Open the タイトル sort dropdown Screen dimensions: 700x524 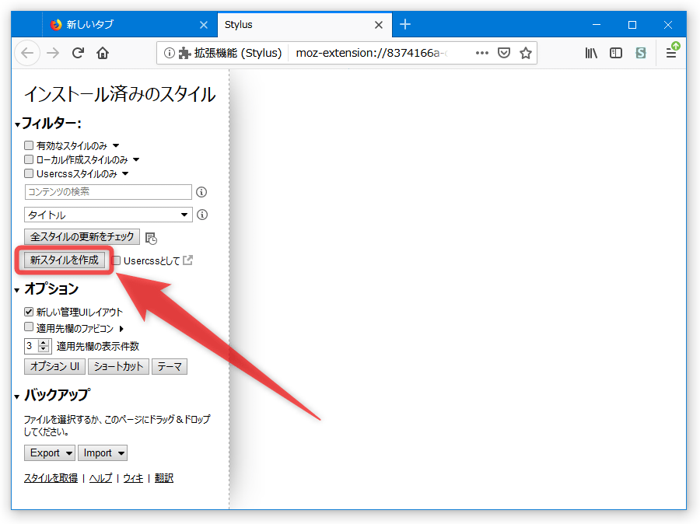click(x=108, y=215)
